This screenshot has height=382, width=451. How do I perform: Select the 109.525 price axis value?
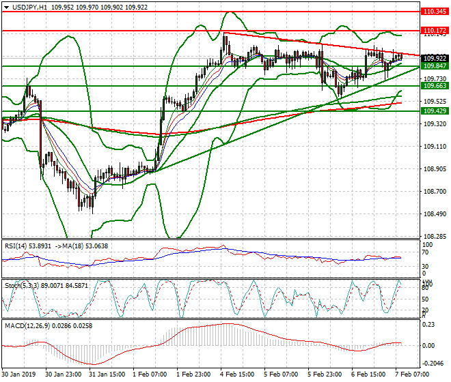click(435, 102)
